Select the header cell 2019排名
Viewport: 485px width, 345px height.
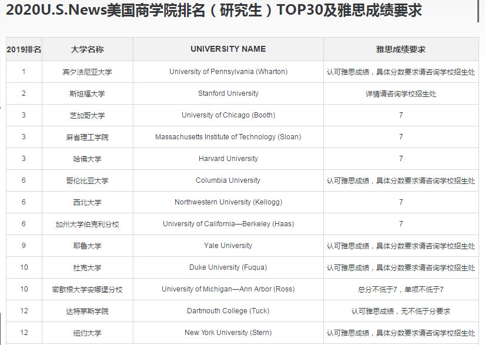pos(24,49)
